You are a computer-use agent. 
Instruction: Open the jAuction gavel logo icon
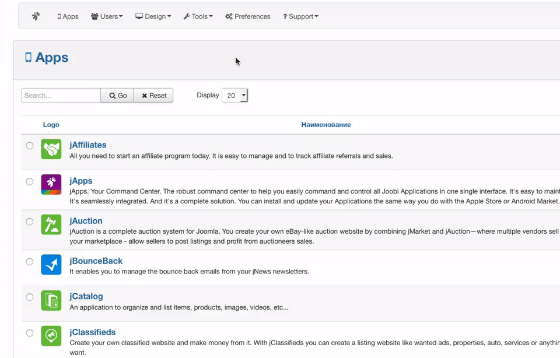pyautogui.click(x=51, y=224)
